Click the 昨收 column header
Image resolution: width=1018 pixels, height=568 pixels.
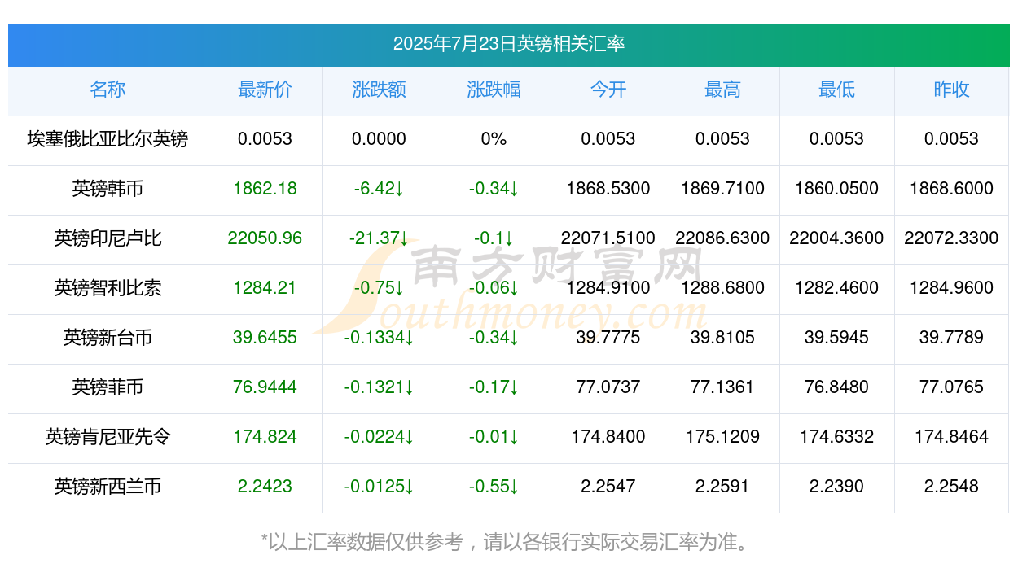point(951,90)
